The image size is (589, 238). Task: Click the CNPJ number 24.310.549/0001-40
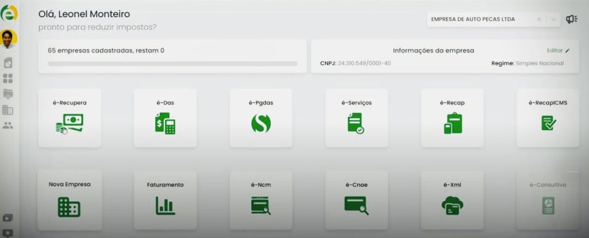364,63
